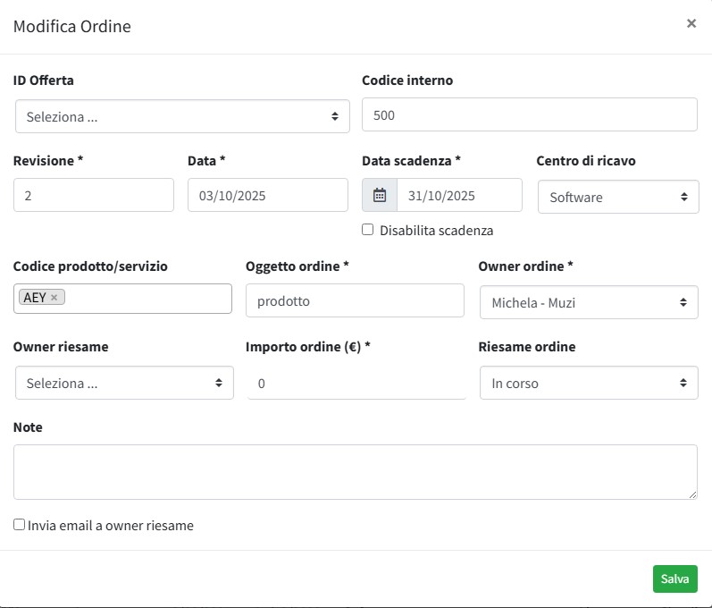712x608 pixels.
Task: Enable the Disabilita scadenza checkbox
Action: 367,230
